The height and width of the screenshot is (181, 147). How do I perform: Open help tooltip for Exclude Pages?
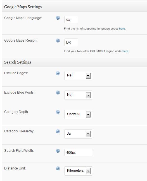58,73
